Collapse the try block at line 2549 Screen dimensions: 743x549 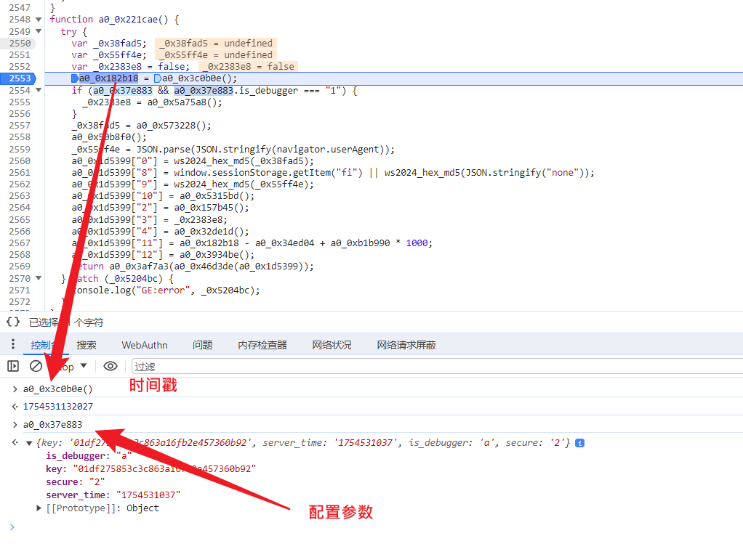tap(39, 31)
